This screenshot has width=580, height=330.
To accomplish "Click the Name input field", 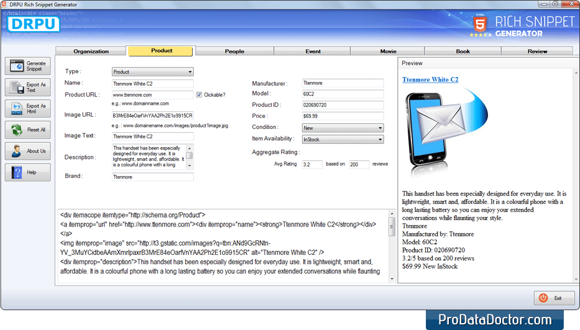I will (x=152, y=84).
